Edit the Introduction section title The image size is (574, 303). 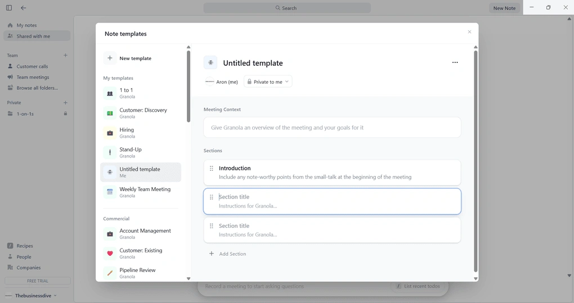click(235, 168)
